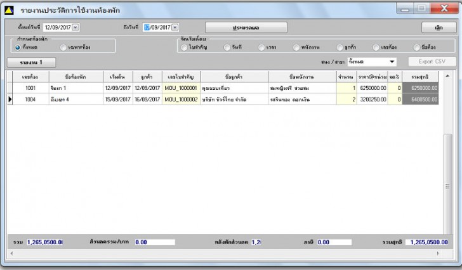Click the vertical scrollbar up arrow
This screenshot has width=462, height=270.
pos(447,76)
